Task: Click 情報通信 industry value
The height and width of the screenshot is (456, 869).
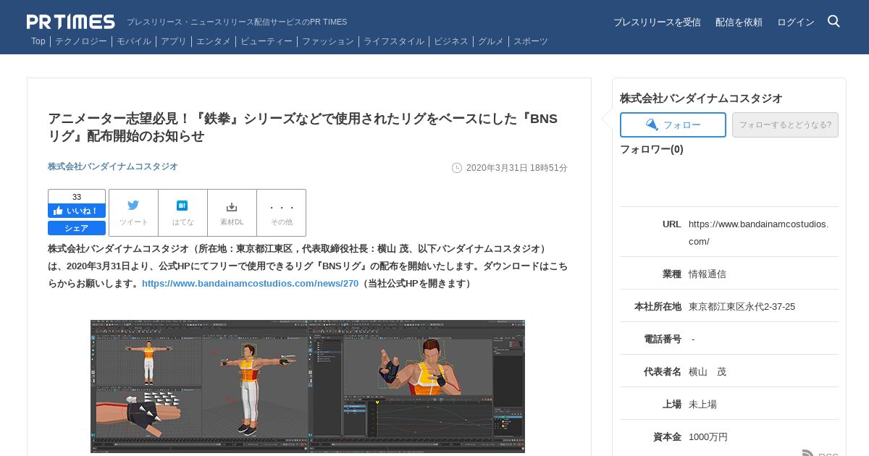Action: 708,274
